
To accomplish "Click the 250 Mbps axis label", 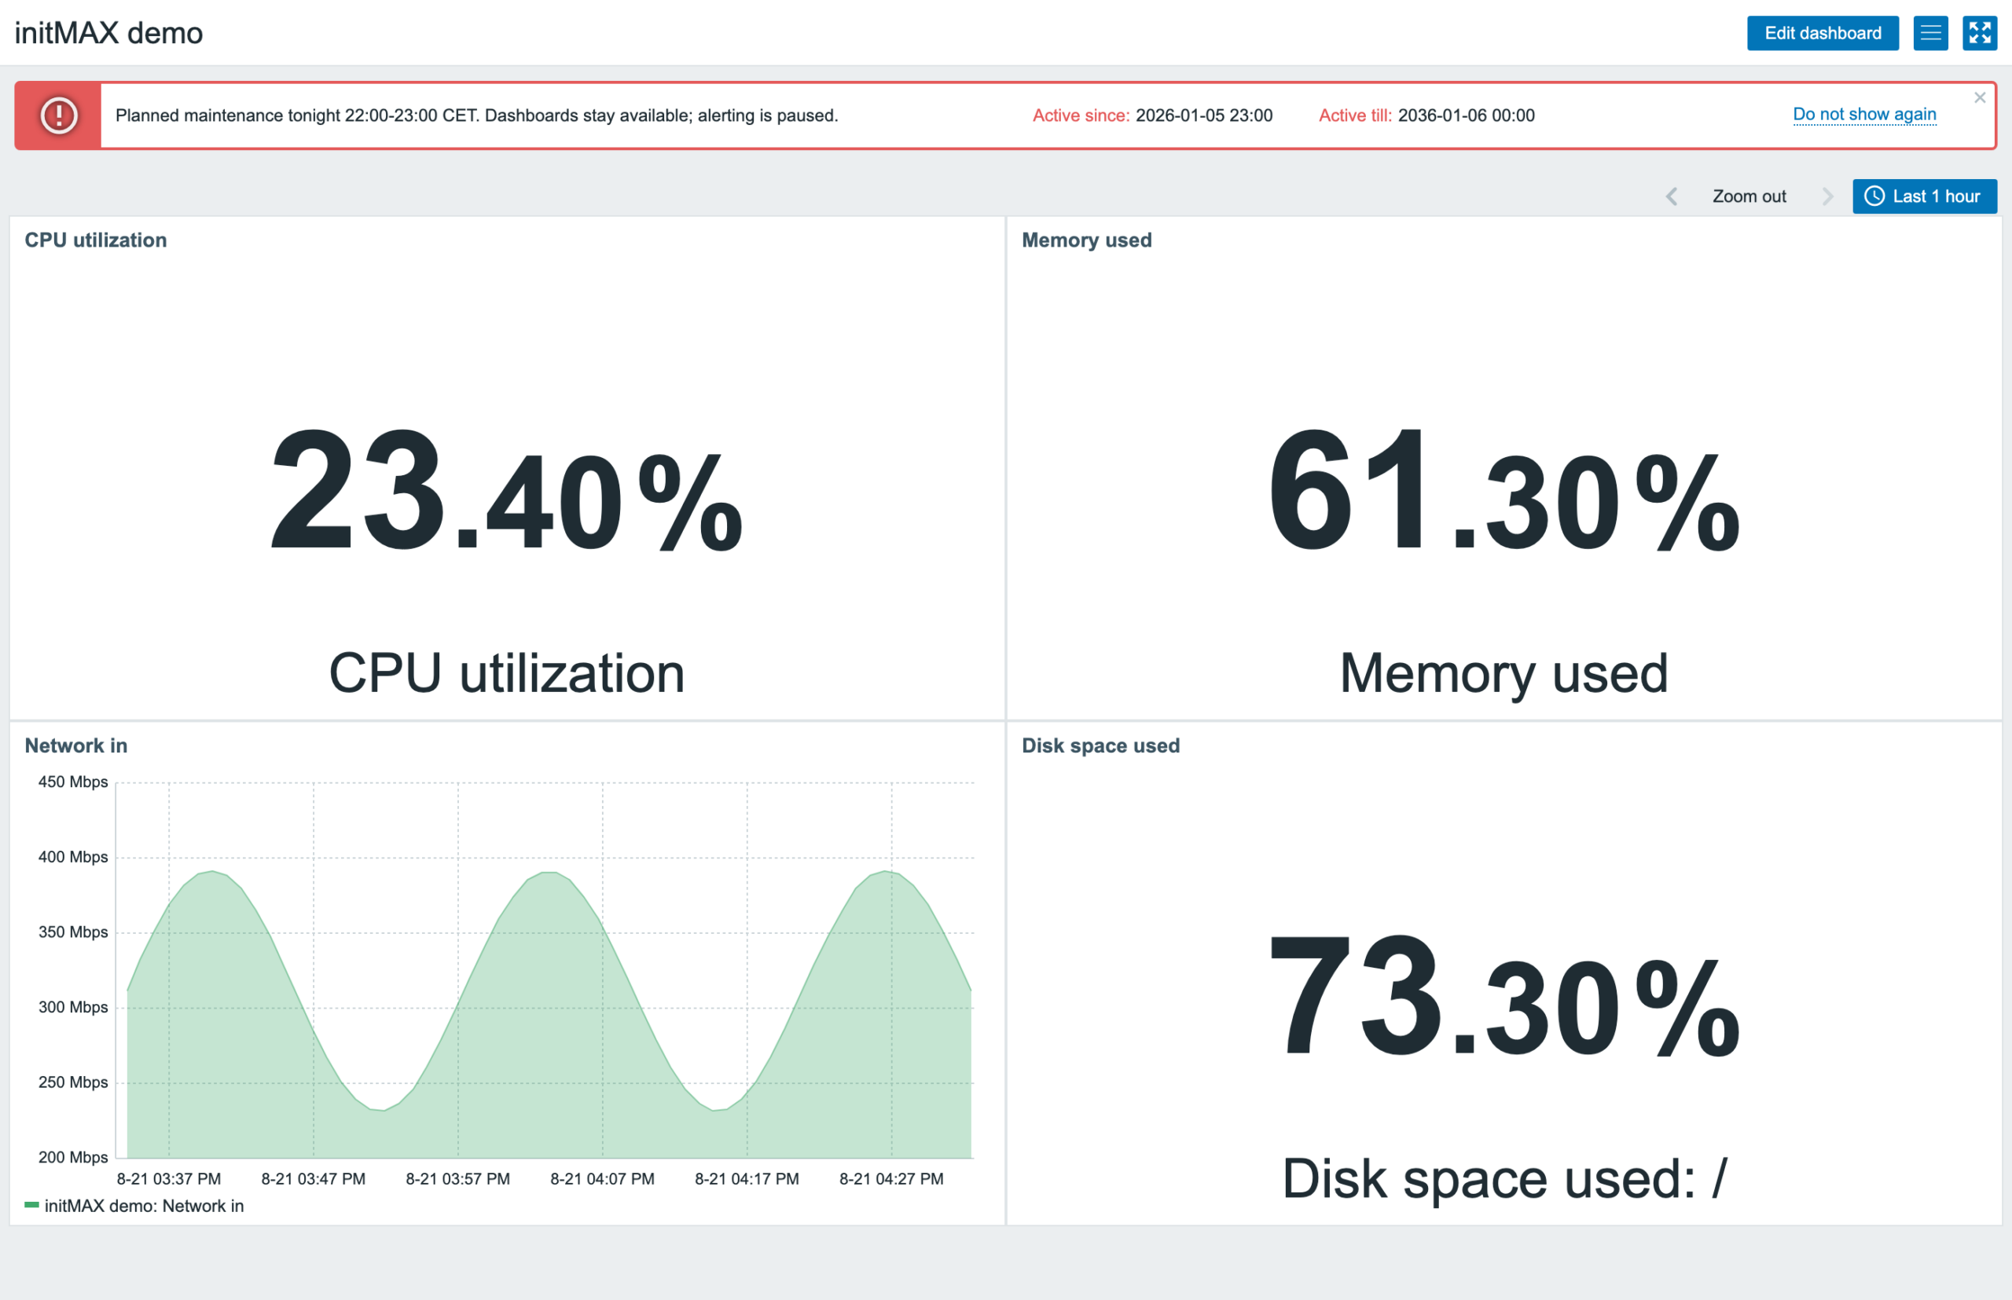I will 72,1082.
